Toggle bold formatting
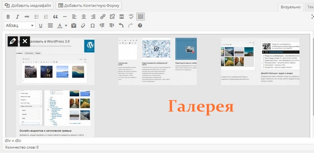The image size is (314, 153). coord(8,17)
